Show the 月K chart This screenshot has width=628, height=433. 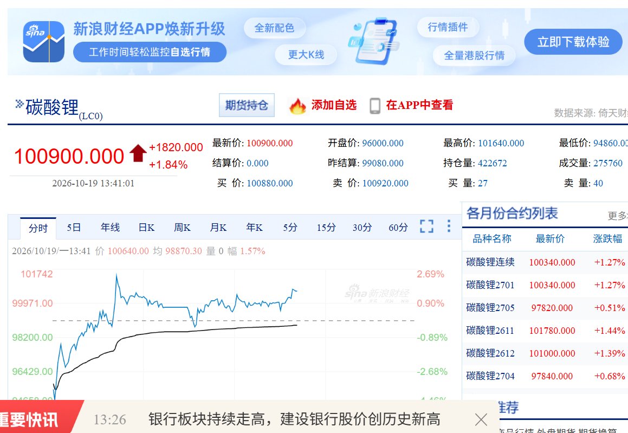(218, 228)
